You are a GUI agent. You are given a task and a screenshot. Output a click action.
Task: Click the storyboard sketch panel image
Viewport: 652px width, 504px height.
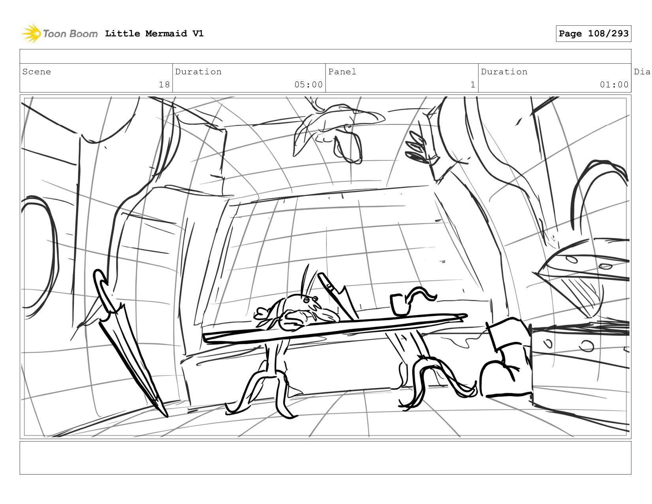[x=325, y=267]
